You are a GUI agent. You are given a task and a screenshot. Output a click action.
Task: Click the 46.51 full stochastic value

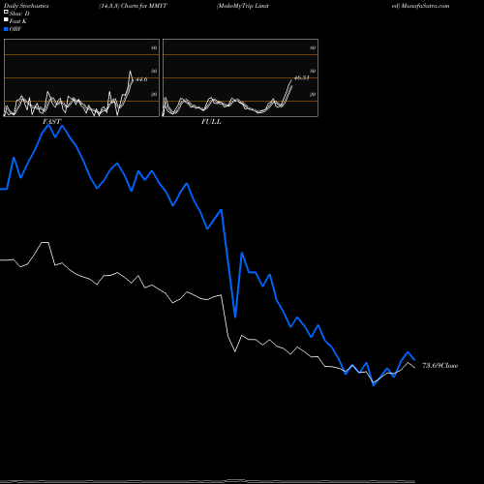[302, 77]
